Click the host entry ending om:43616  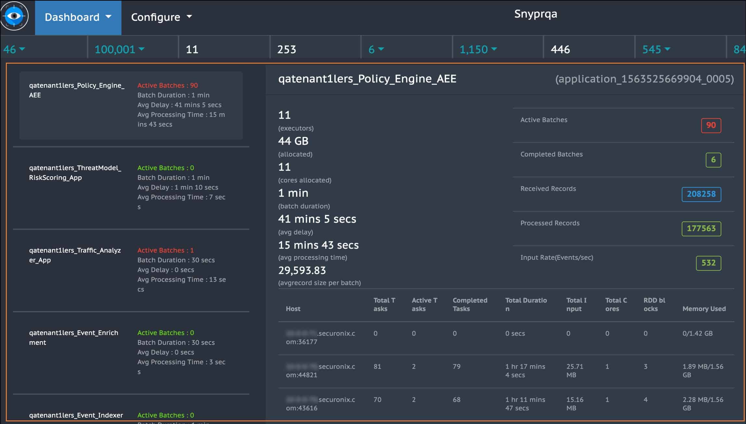click(320, 404)
